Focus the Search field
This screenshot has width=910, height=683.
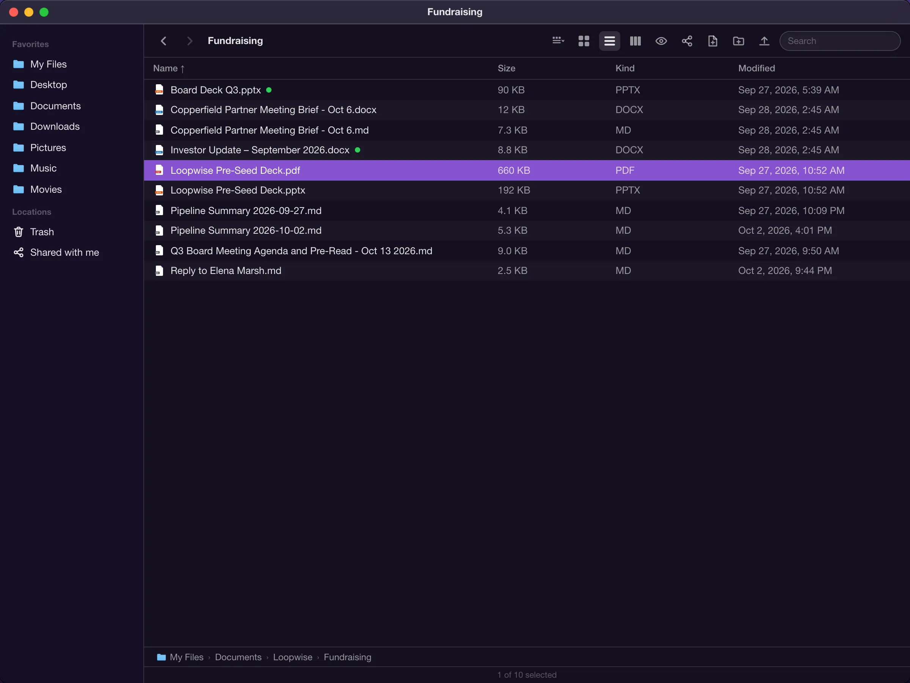point(839,41)
